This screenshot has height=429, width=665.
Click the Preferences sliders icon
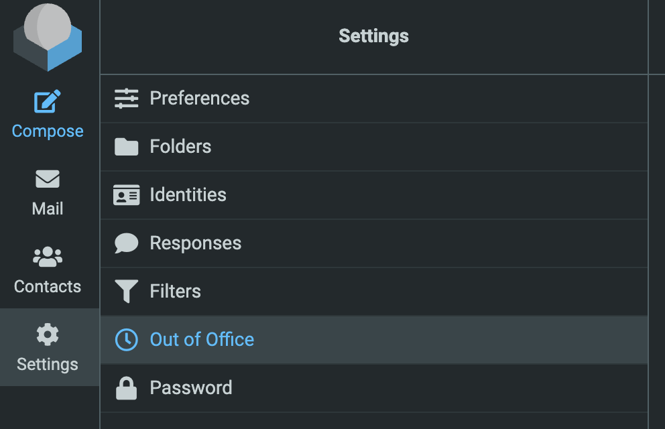click(x=126, y=99)
